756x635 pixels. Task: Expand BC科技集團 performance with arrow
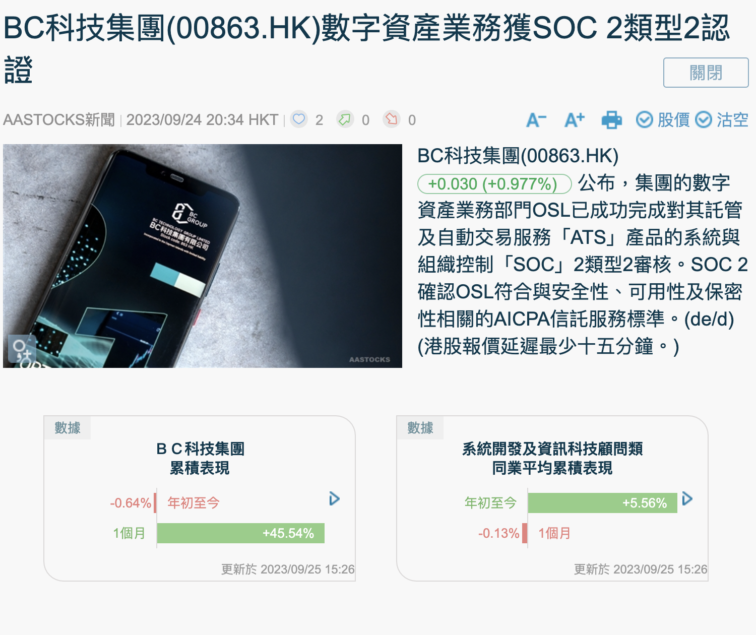click(x=334, y=499)
